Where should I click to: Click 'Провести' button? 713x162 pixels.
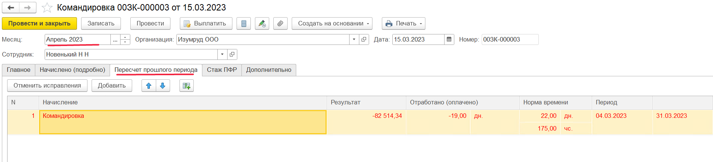(x=150, y=23)
